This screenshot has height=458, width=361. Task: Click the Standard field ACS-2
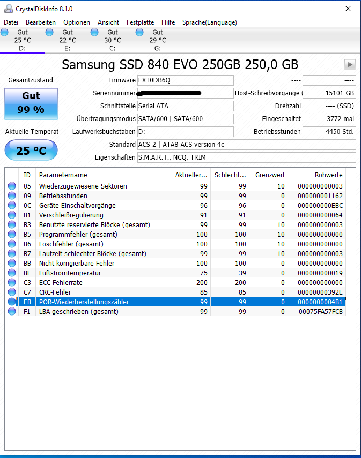point(247,145)
